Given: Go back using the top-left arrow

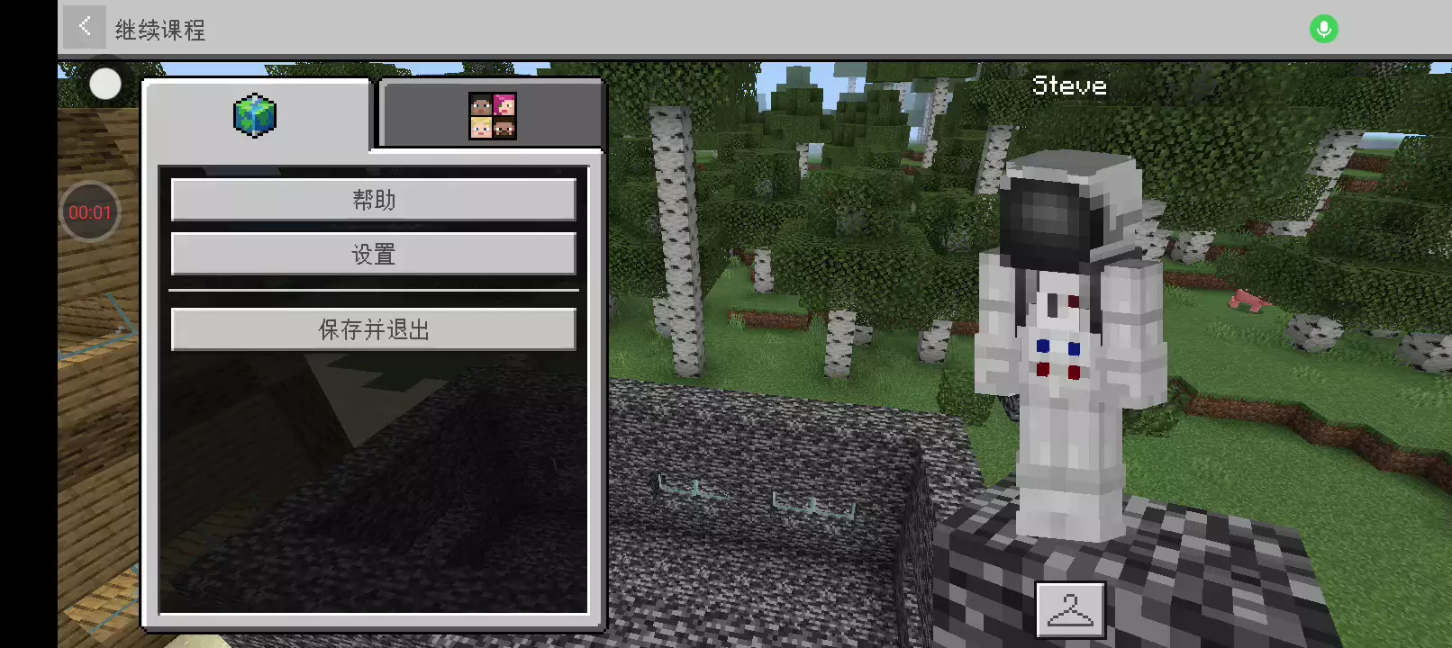Looking at the screenshot, I should click(x=84, y=27).
